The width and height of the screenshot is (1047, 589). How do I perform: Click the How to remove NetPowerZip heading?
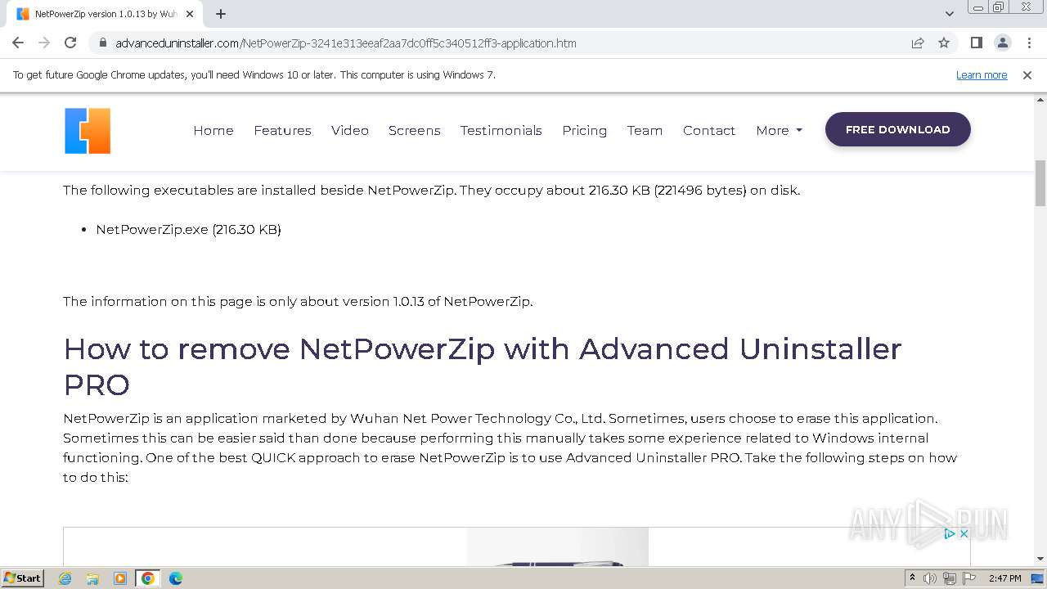483,366
